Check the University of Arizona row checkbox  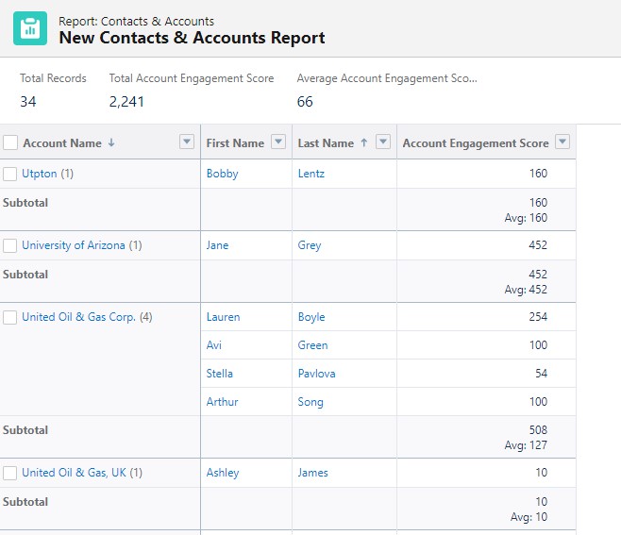point(9,245)
